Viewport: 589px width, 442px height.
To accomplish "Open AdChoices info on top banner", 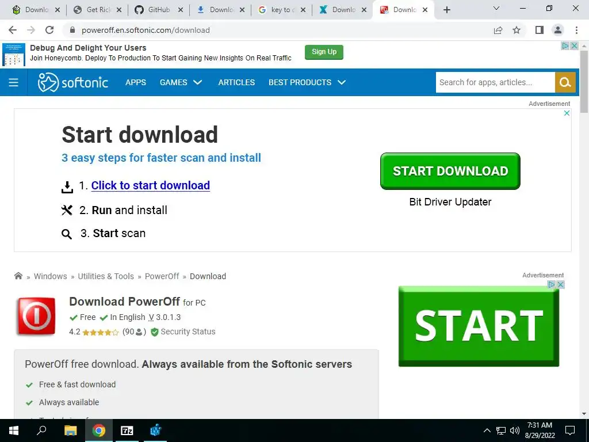I will pos(565,45).
